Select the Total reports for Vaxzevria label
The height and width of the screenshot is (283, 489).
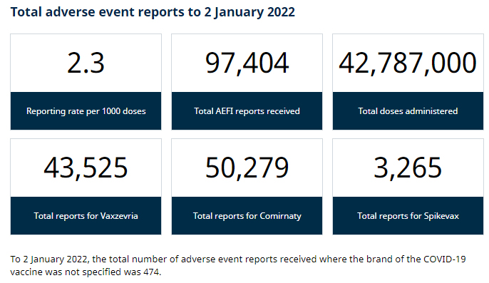pyautogui.click(x=86, y=216)
